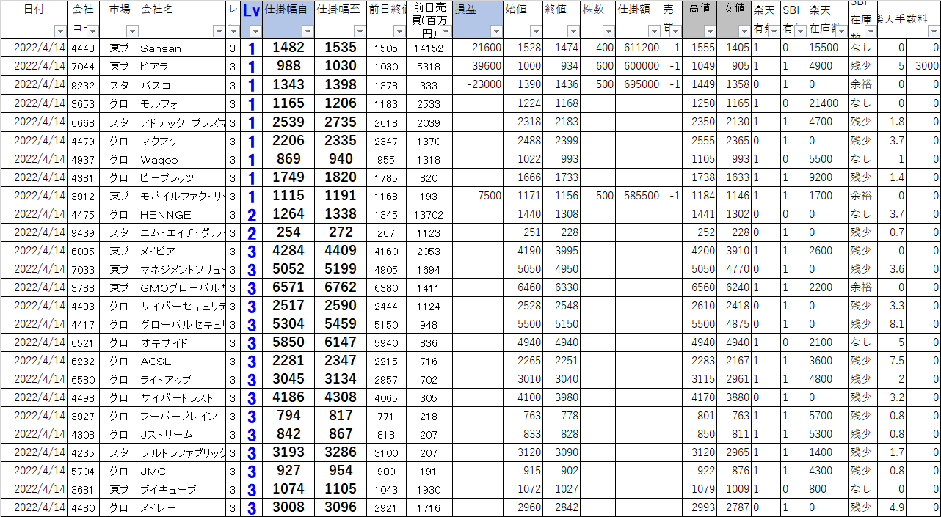Select the 前日売買 cell showing 13702

(430, 213)
